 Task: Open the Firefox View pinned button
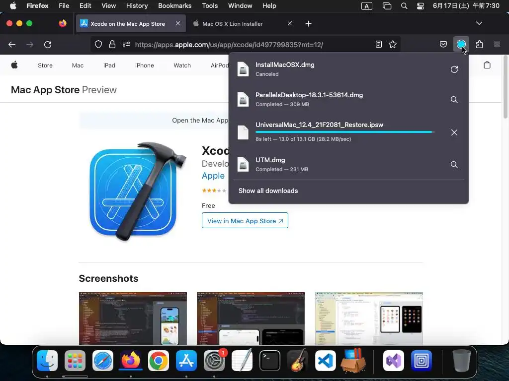tap(63, 23)
